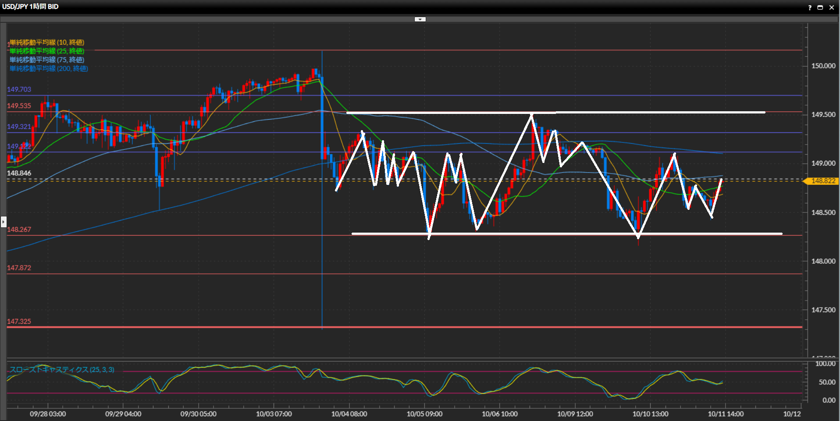Screen dimensions: 840x421
Task: Select the blue 単純移動平均線 (200, 終値) label
Action: pyautogui.click(x=49, y=69)
